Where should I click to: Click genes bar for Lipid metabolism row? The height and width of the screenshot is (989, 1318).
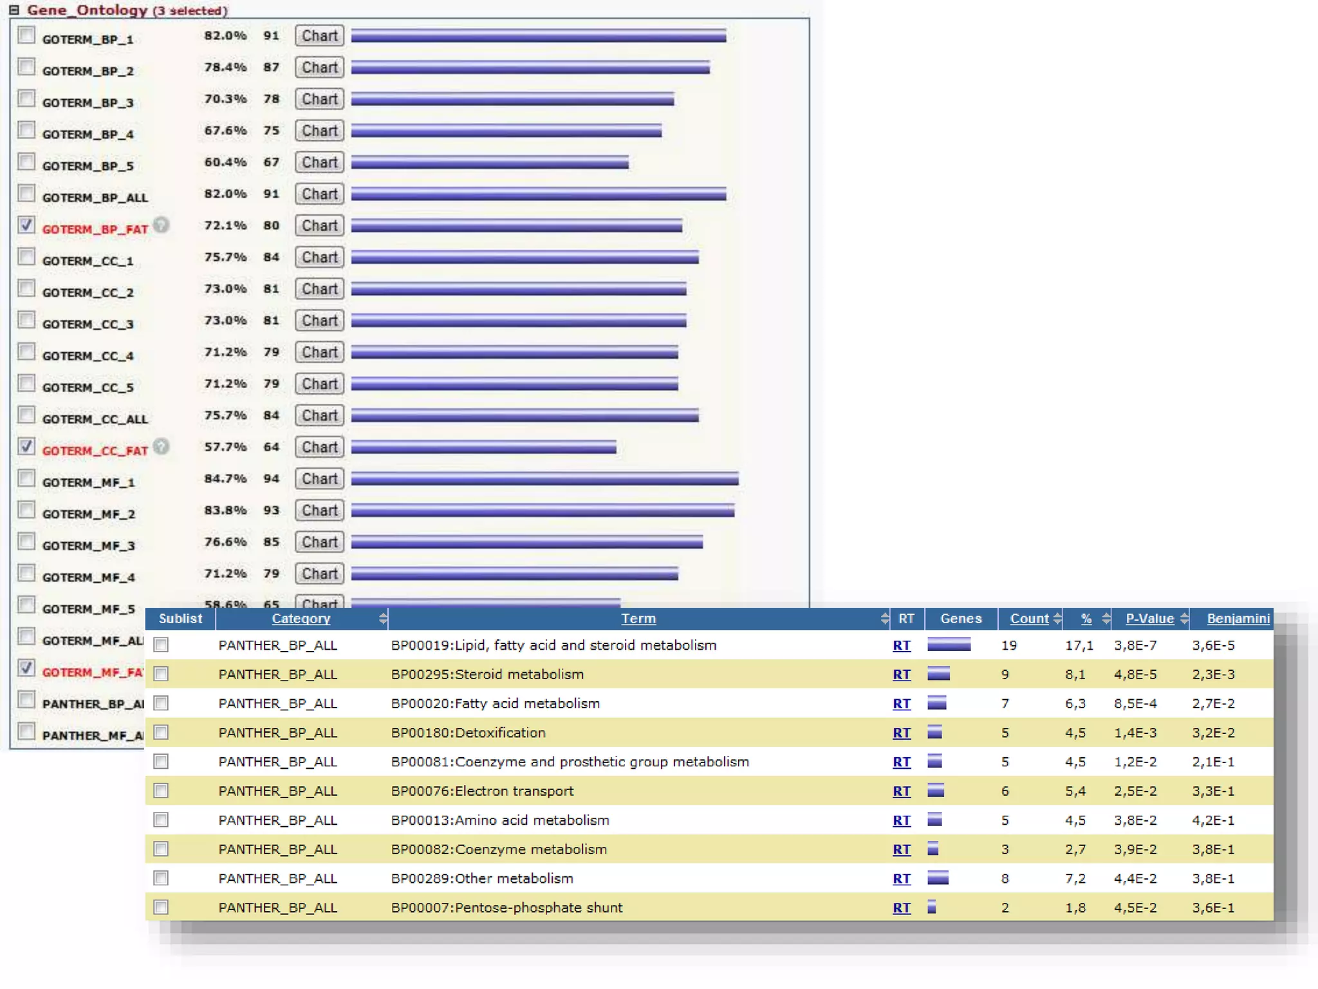[x=949, y=645]
